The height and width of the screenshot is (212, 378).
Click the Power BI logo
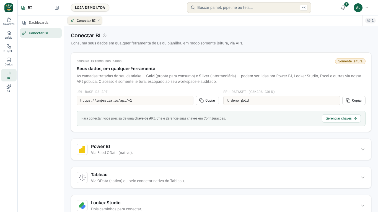point(82,149)
